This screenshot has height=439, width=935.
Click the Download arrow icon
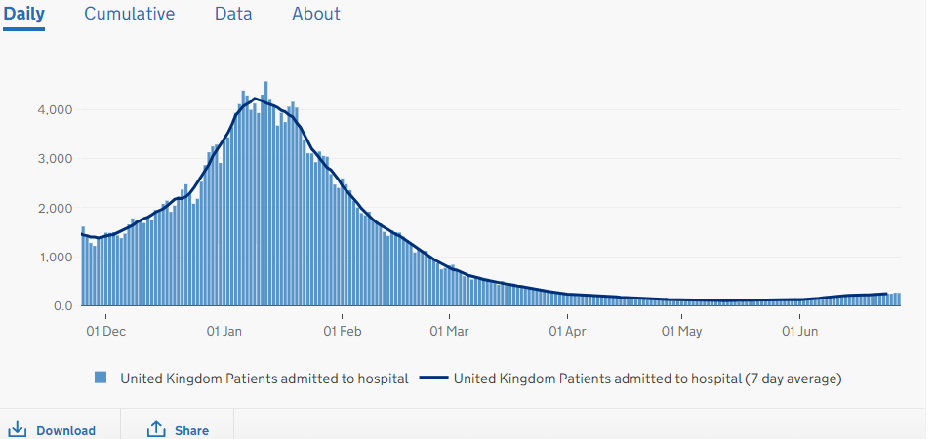point(17,429)
